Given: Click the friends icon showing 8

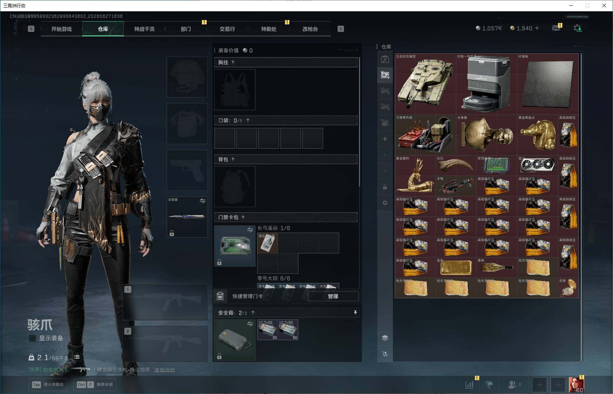Looking at the screenshot, I should pos(514,385).
